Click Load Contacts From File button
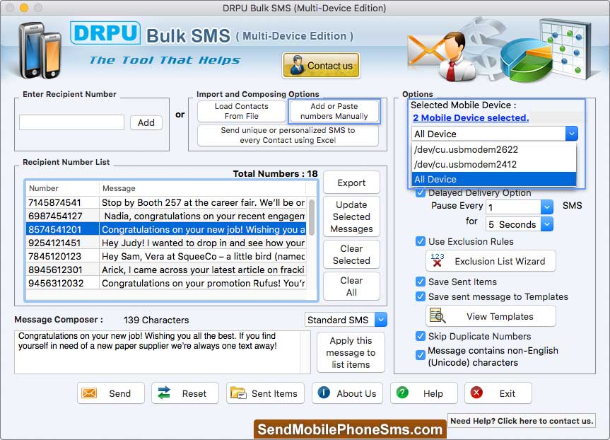This screenshot has height=440, width=610. [x=242, y=111]
